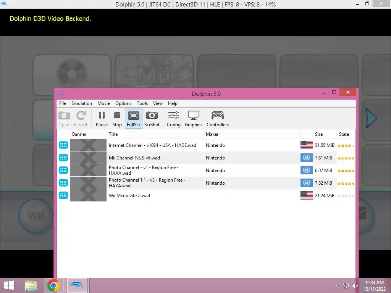
Task: Click round Wii button in background game window
Action: tap(36, 216)
